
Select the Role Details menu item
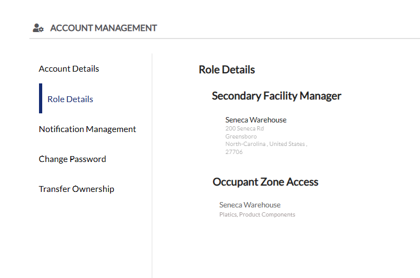click(x=70, y=99)
